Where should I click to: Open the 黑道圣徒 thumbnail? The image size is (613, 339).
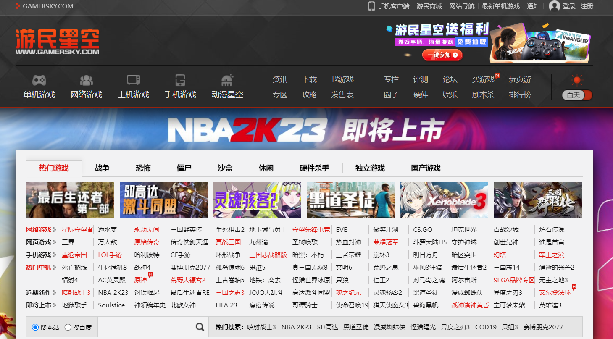pos(351,200)
